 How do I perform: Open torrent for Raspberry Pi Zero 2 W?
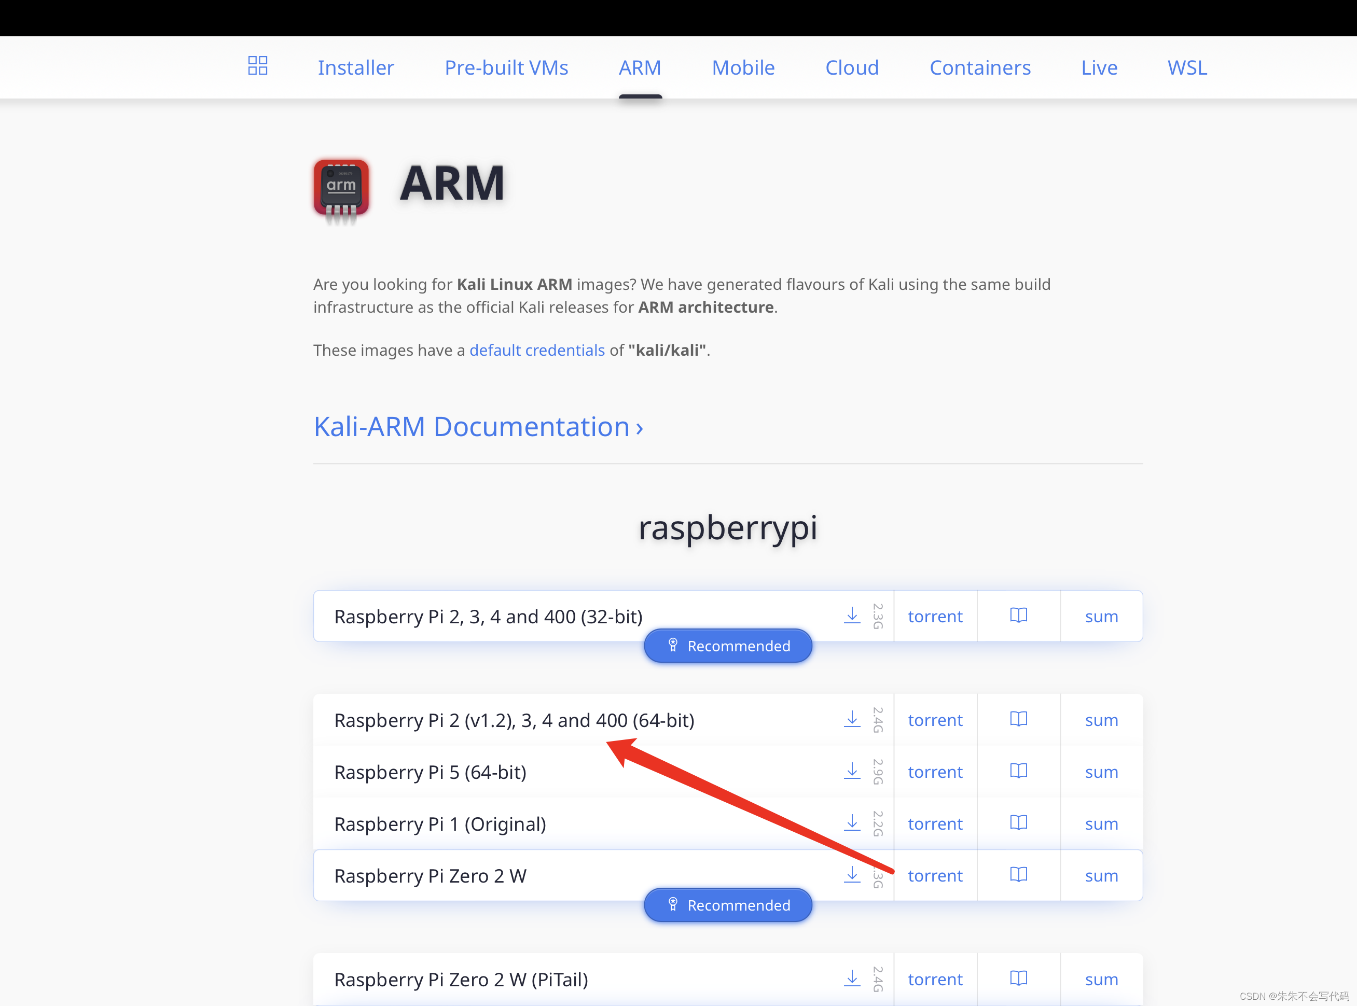click(x=935, y=875)
